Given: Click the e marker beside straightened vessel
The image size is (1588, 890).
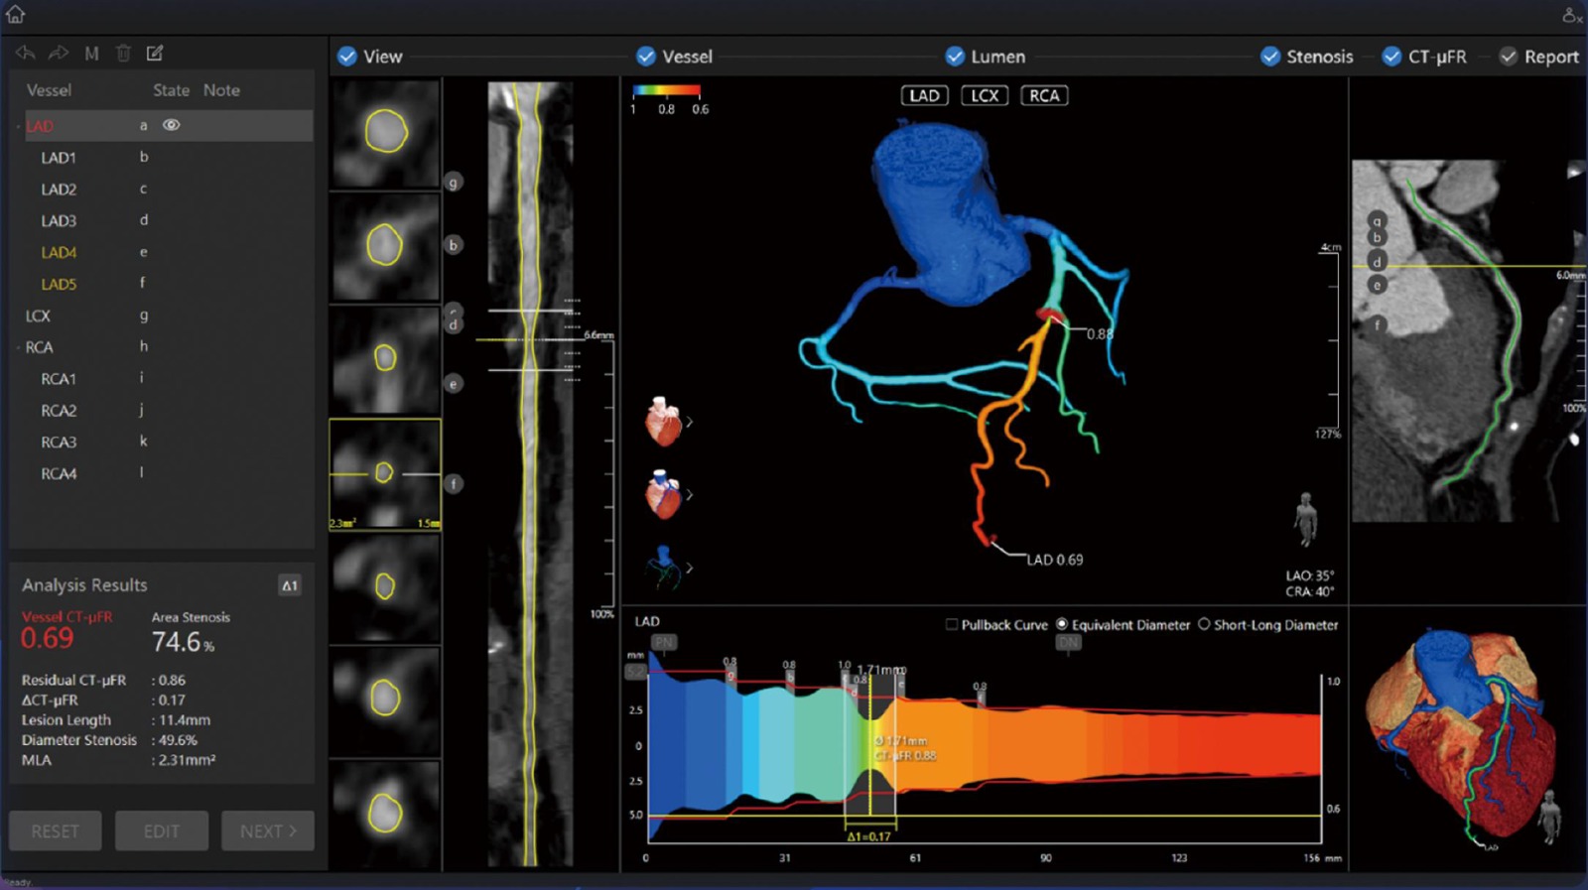Looking at the screenshot, I should pos(453,384).
